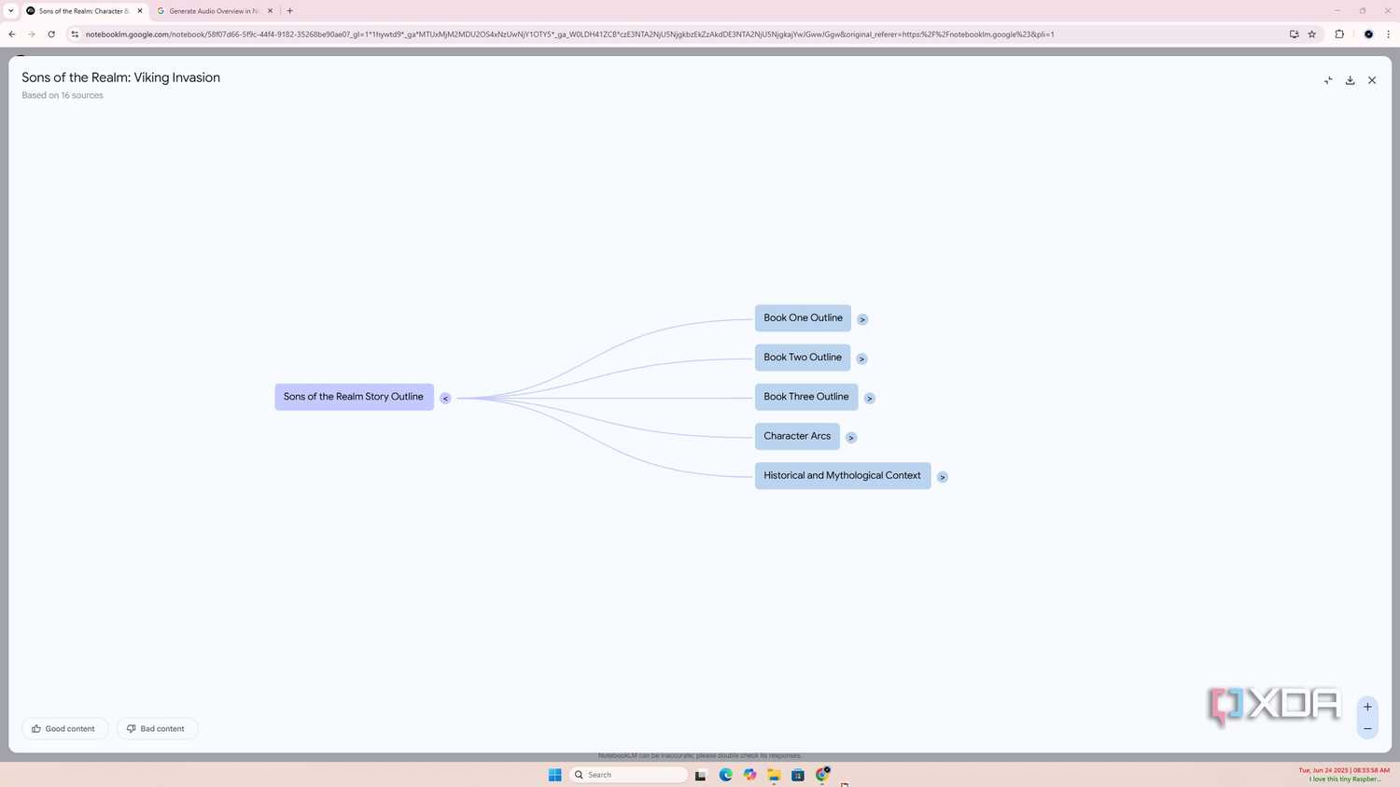Rate the map as Good content
1400x787 pixels.
click(x=64, y=728)
